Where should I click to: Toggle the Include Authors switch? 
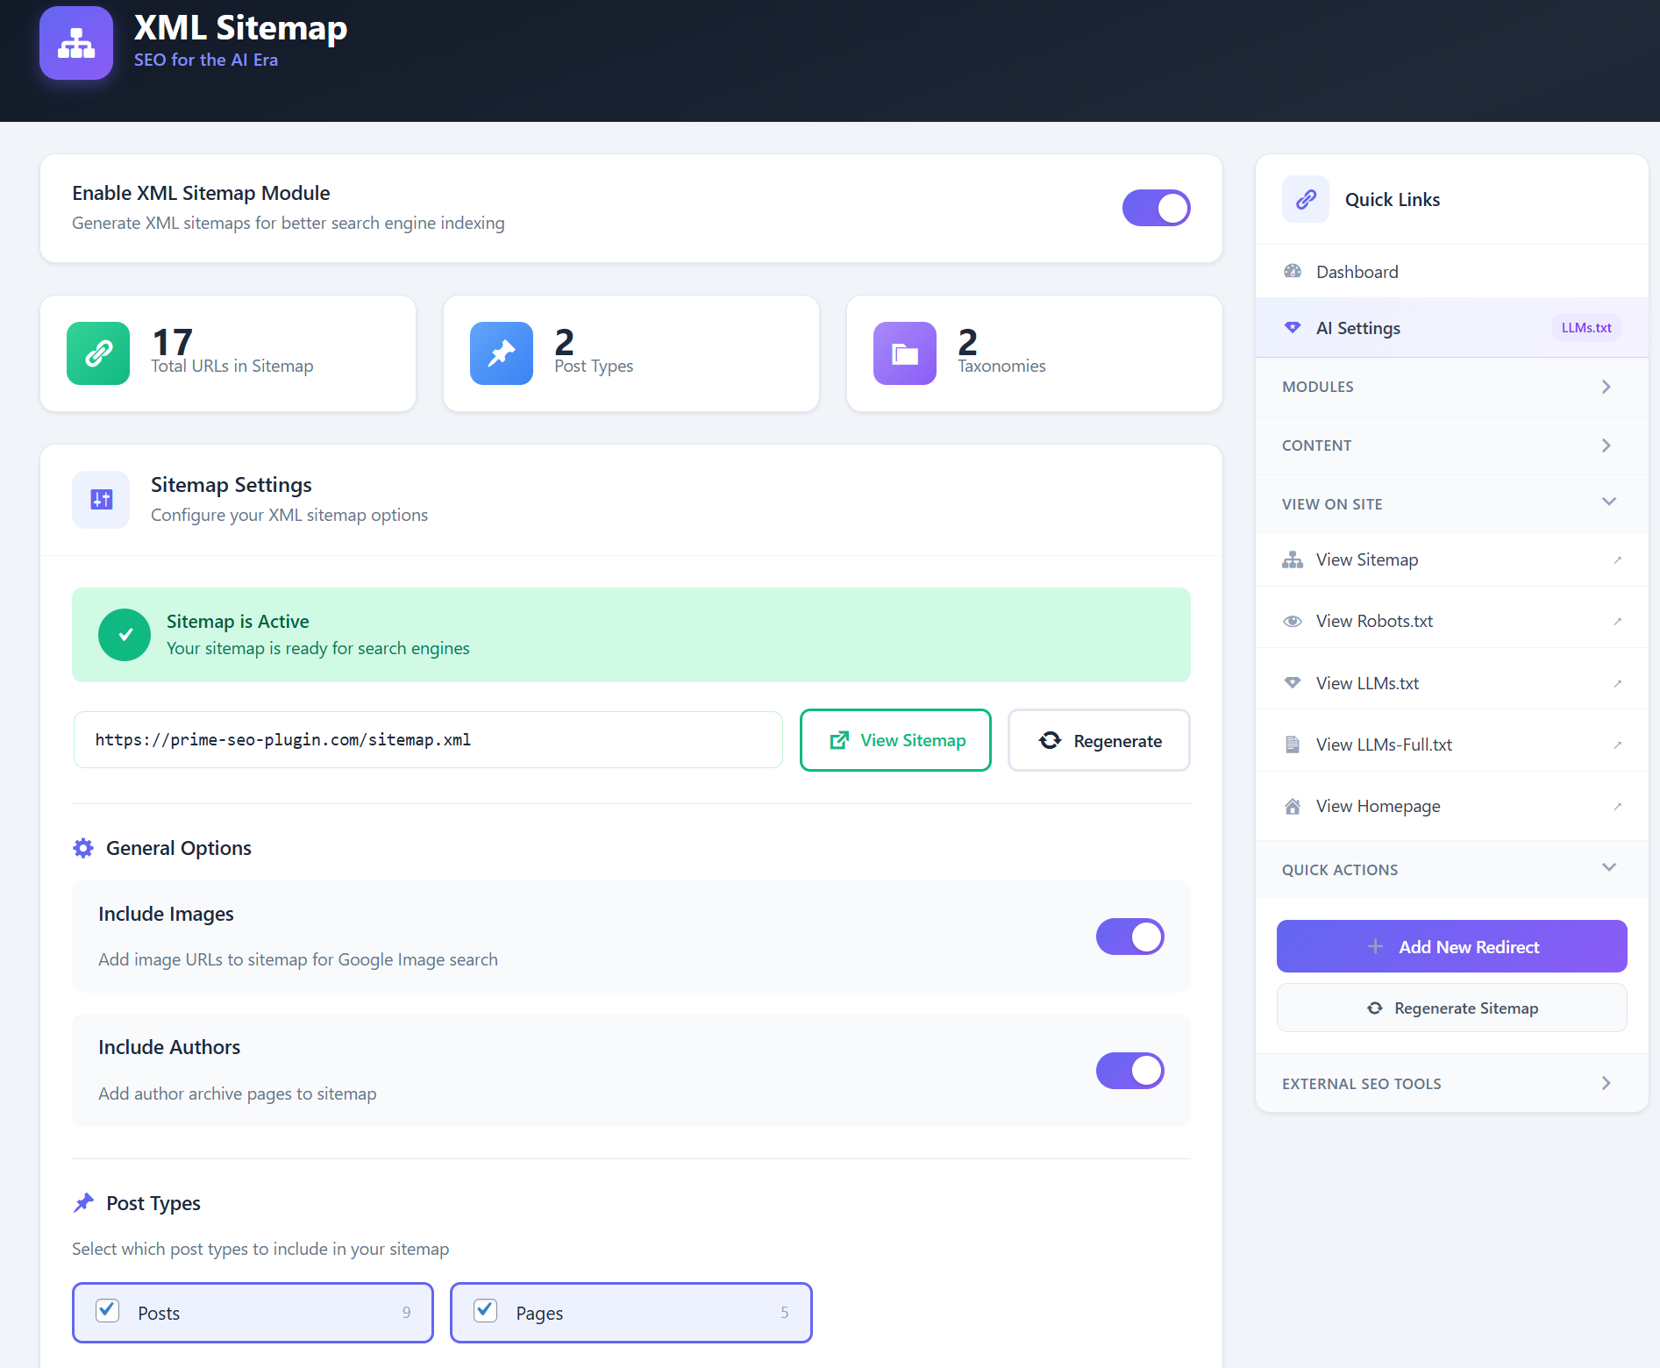[1129, 1071]
